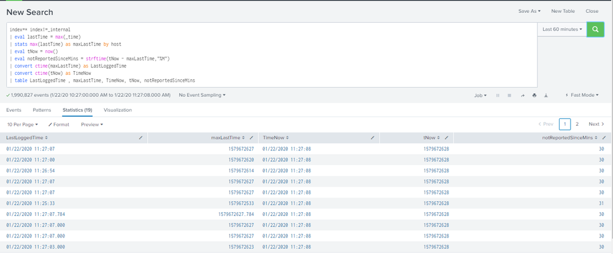This screenshot has height=254, width=613.
Task: Click the tNow value in the 11:26:54 row
Action: 436,171
